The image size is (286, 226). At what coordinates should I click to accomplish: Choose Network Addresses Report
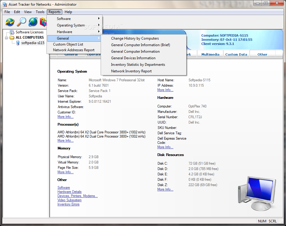[74, 50]
